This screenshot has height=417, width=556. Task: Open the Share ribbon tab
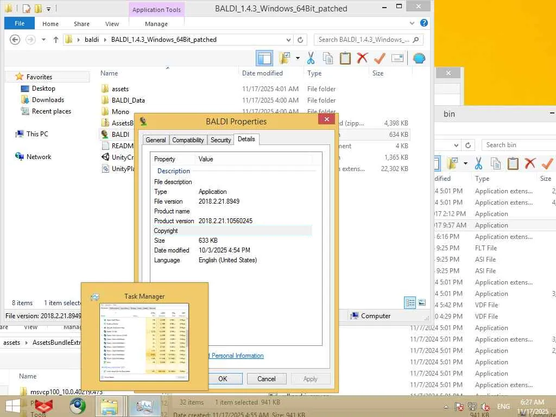(81, 24)
